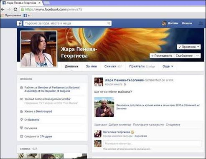
Task: Toggle the Последвано following button
Action: pyautogui.click(x=162, y=56)
